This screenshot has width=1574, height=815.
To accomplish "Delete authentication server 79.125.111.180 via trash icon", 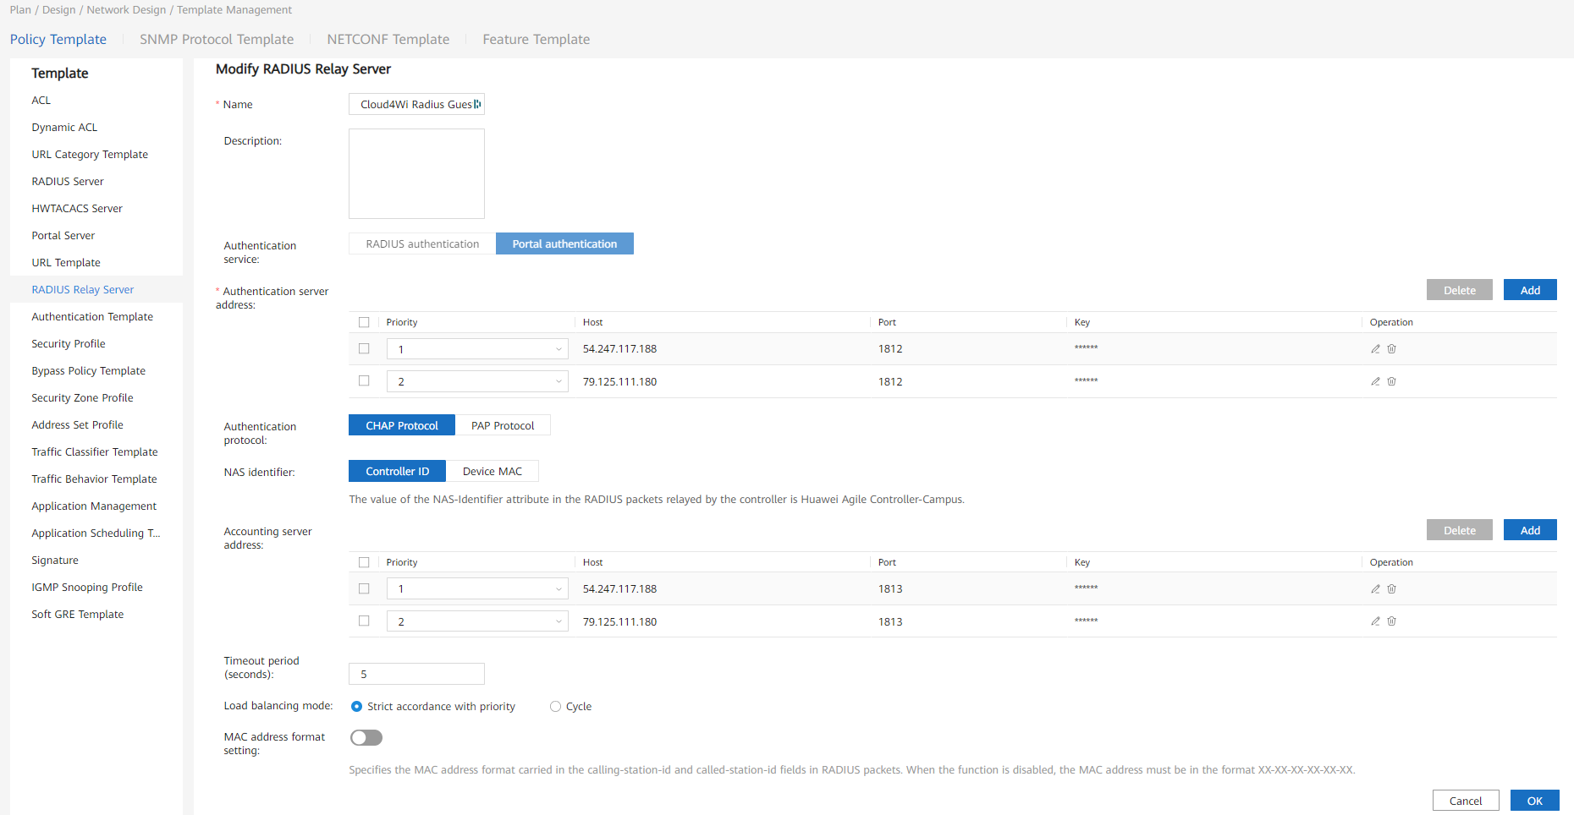I will pyautogui.click(x=1391, y=381).
